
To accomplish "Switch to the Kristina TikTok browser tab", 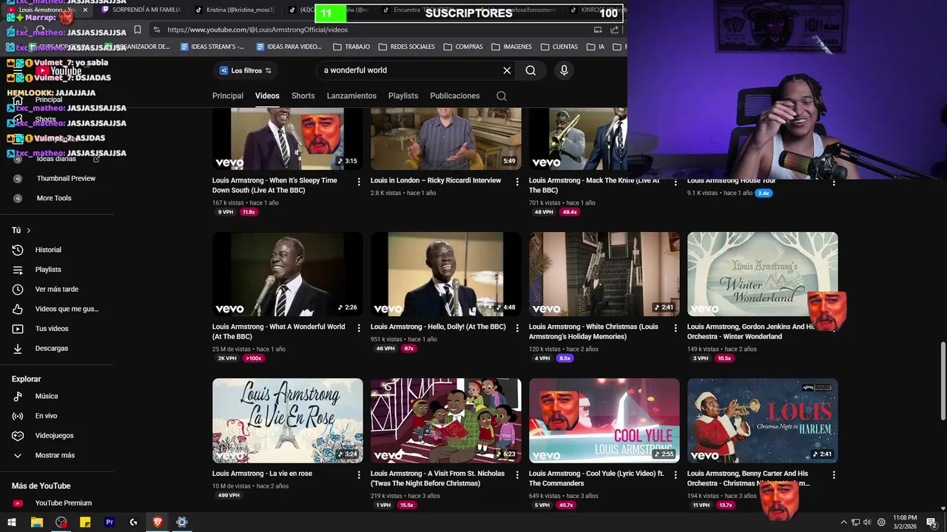I will pyautogui.click(x=235, y=10).
